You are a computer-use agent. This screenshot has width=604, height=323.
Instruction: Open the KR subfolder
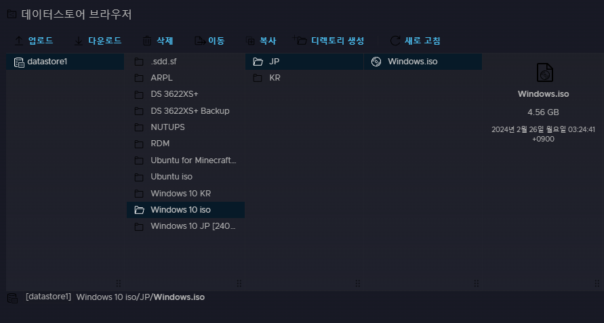pos(275,78)
